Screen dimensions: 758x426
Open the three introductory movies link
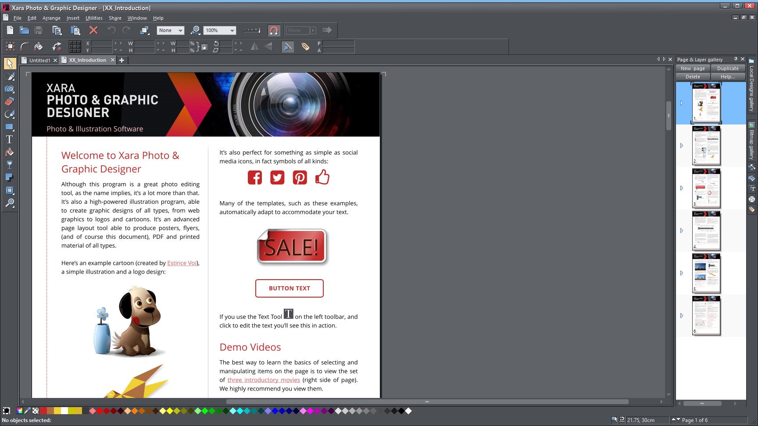point(264,380)
